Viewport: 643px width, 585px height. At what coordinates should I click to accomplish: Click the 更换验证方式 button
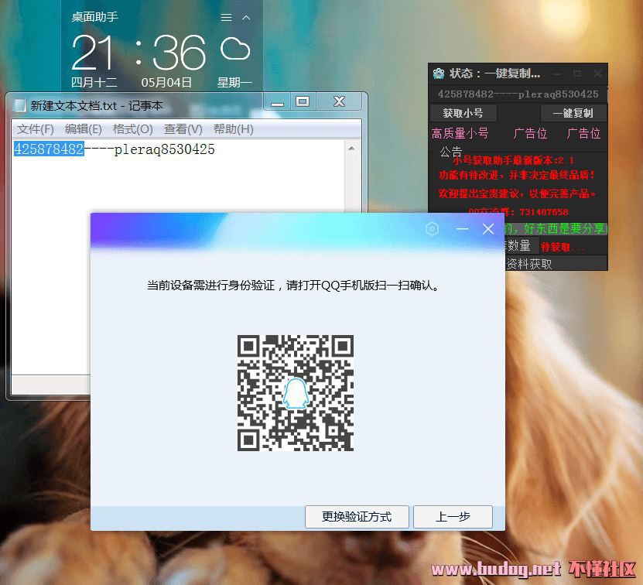click(x=356, y=517)
